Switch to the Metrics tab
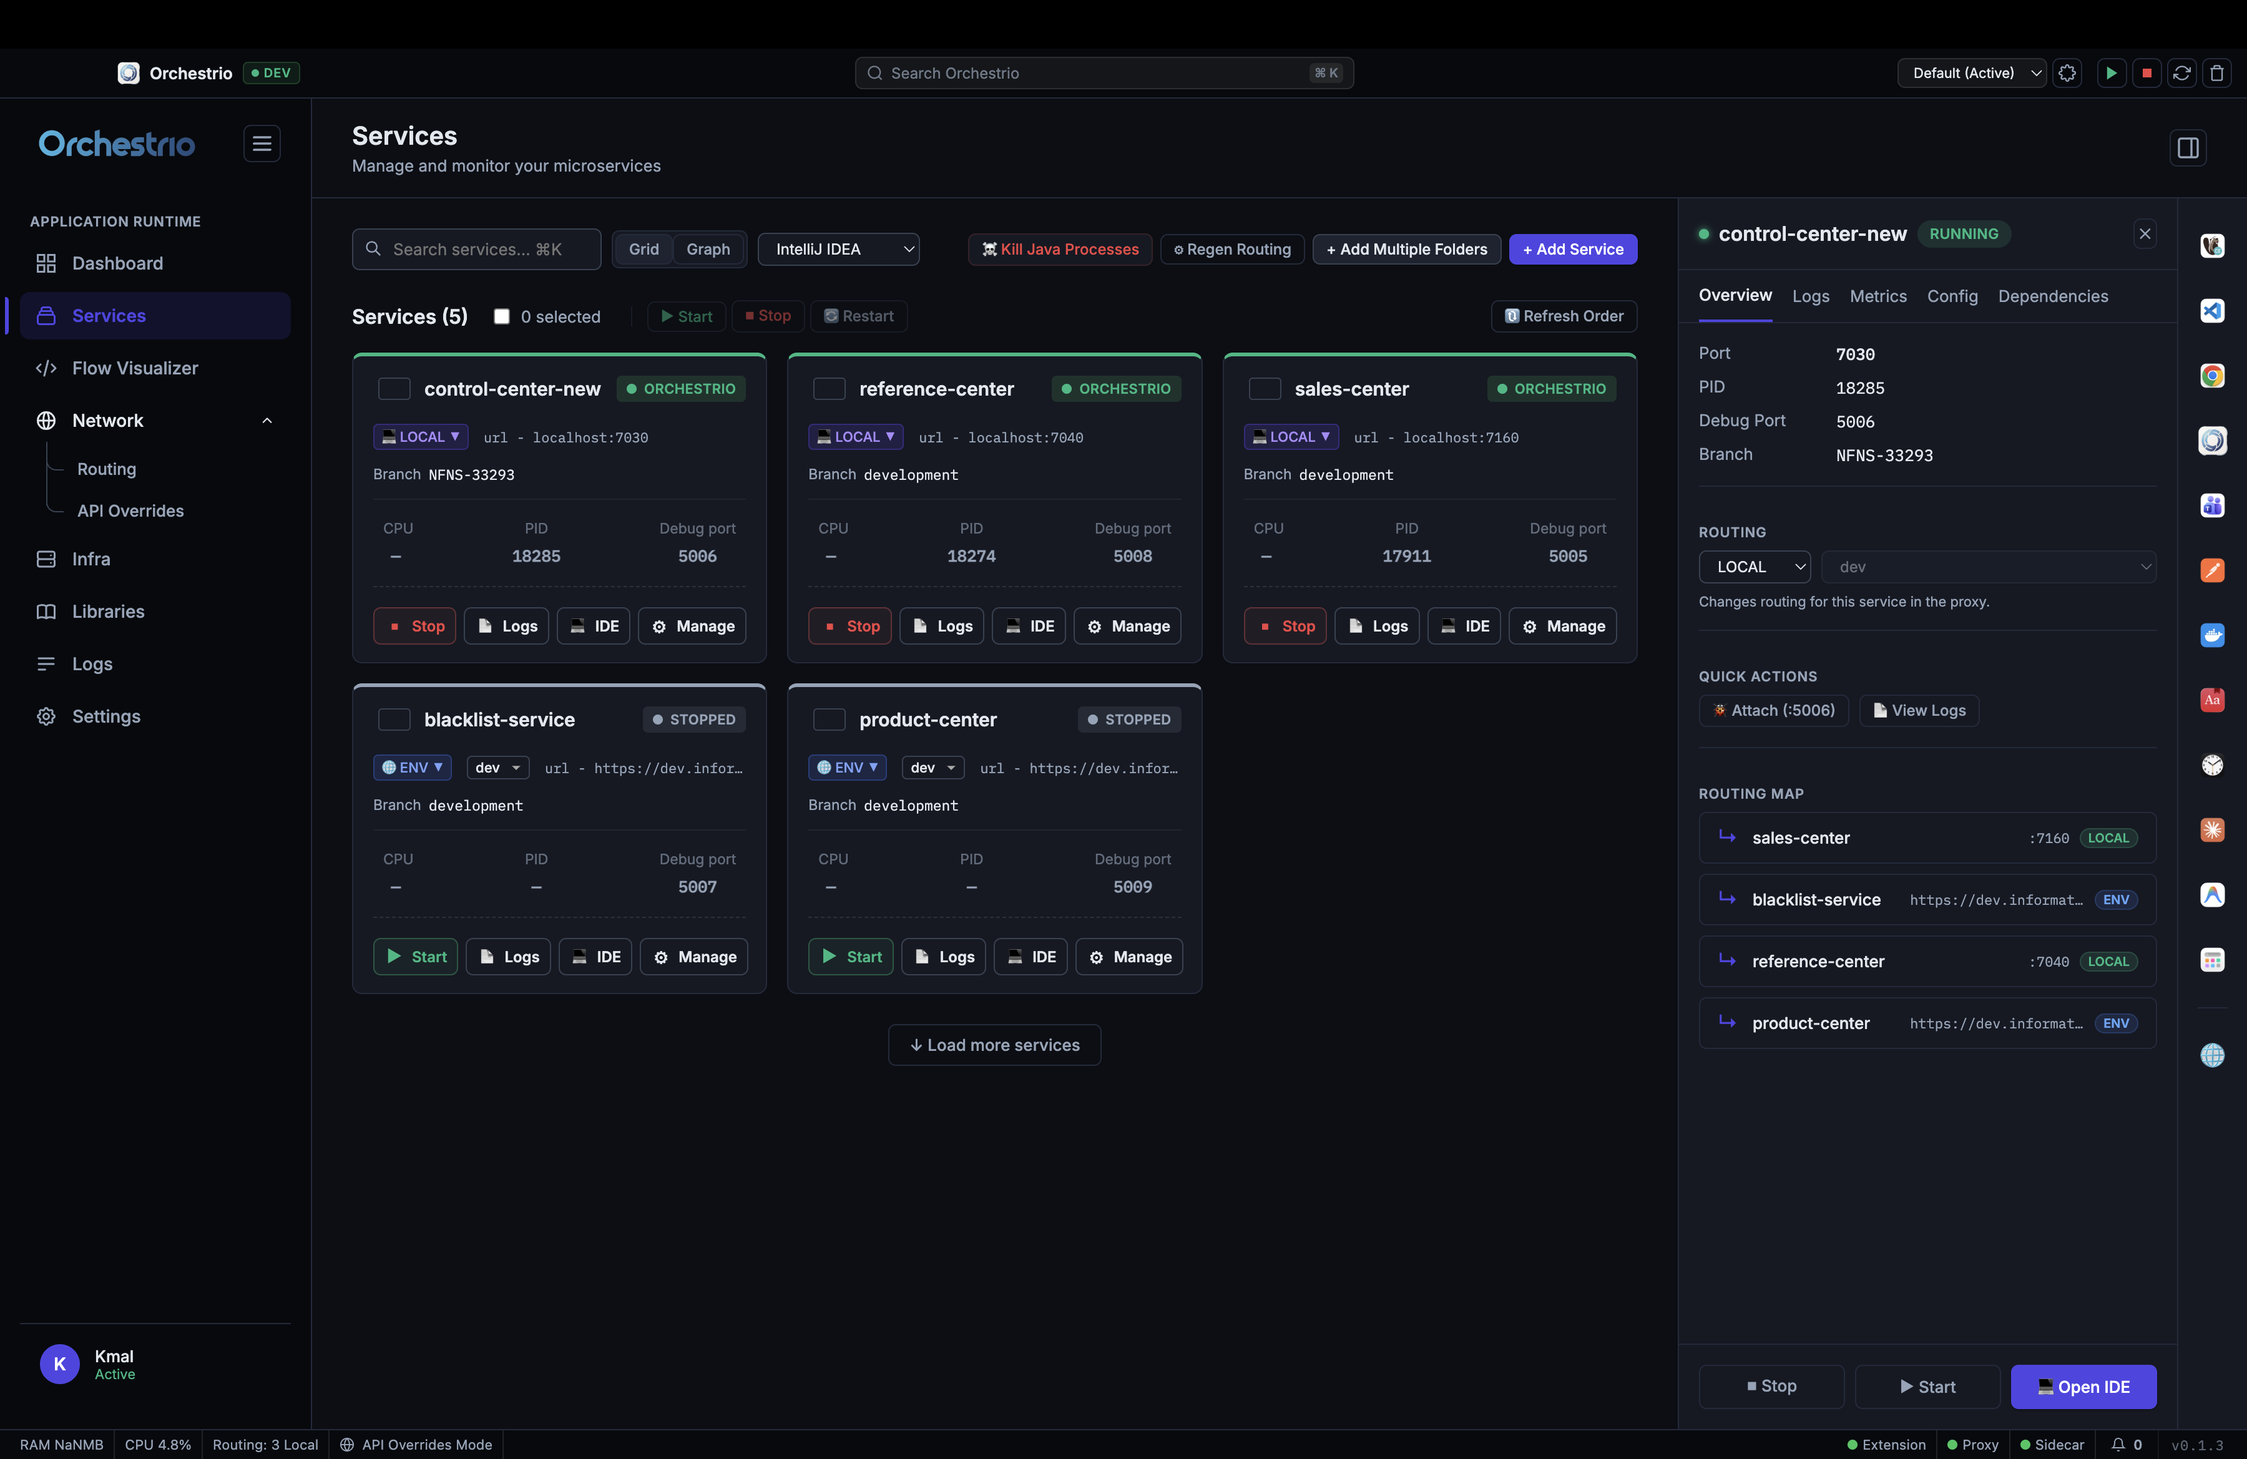The width and height of the screenshot is (2247, 1459). tap(1878, 296)
